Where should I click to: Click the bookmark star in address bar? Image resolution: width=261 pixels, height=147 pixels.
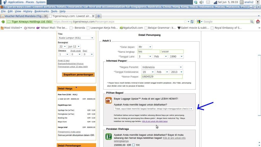click(185, 22)
